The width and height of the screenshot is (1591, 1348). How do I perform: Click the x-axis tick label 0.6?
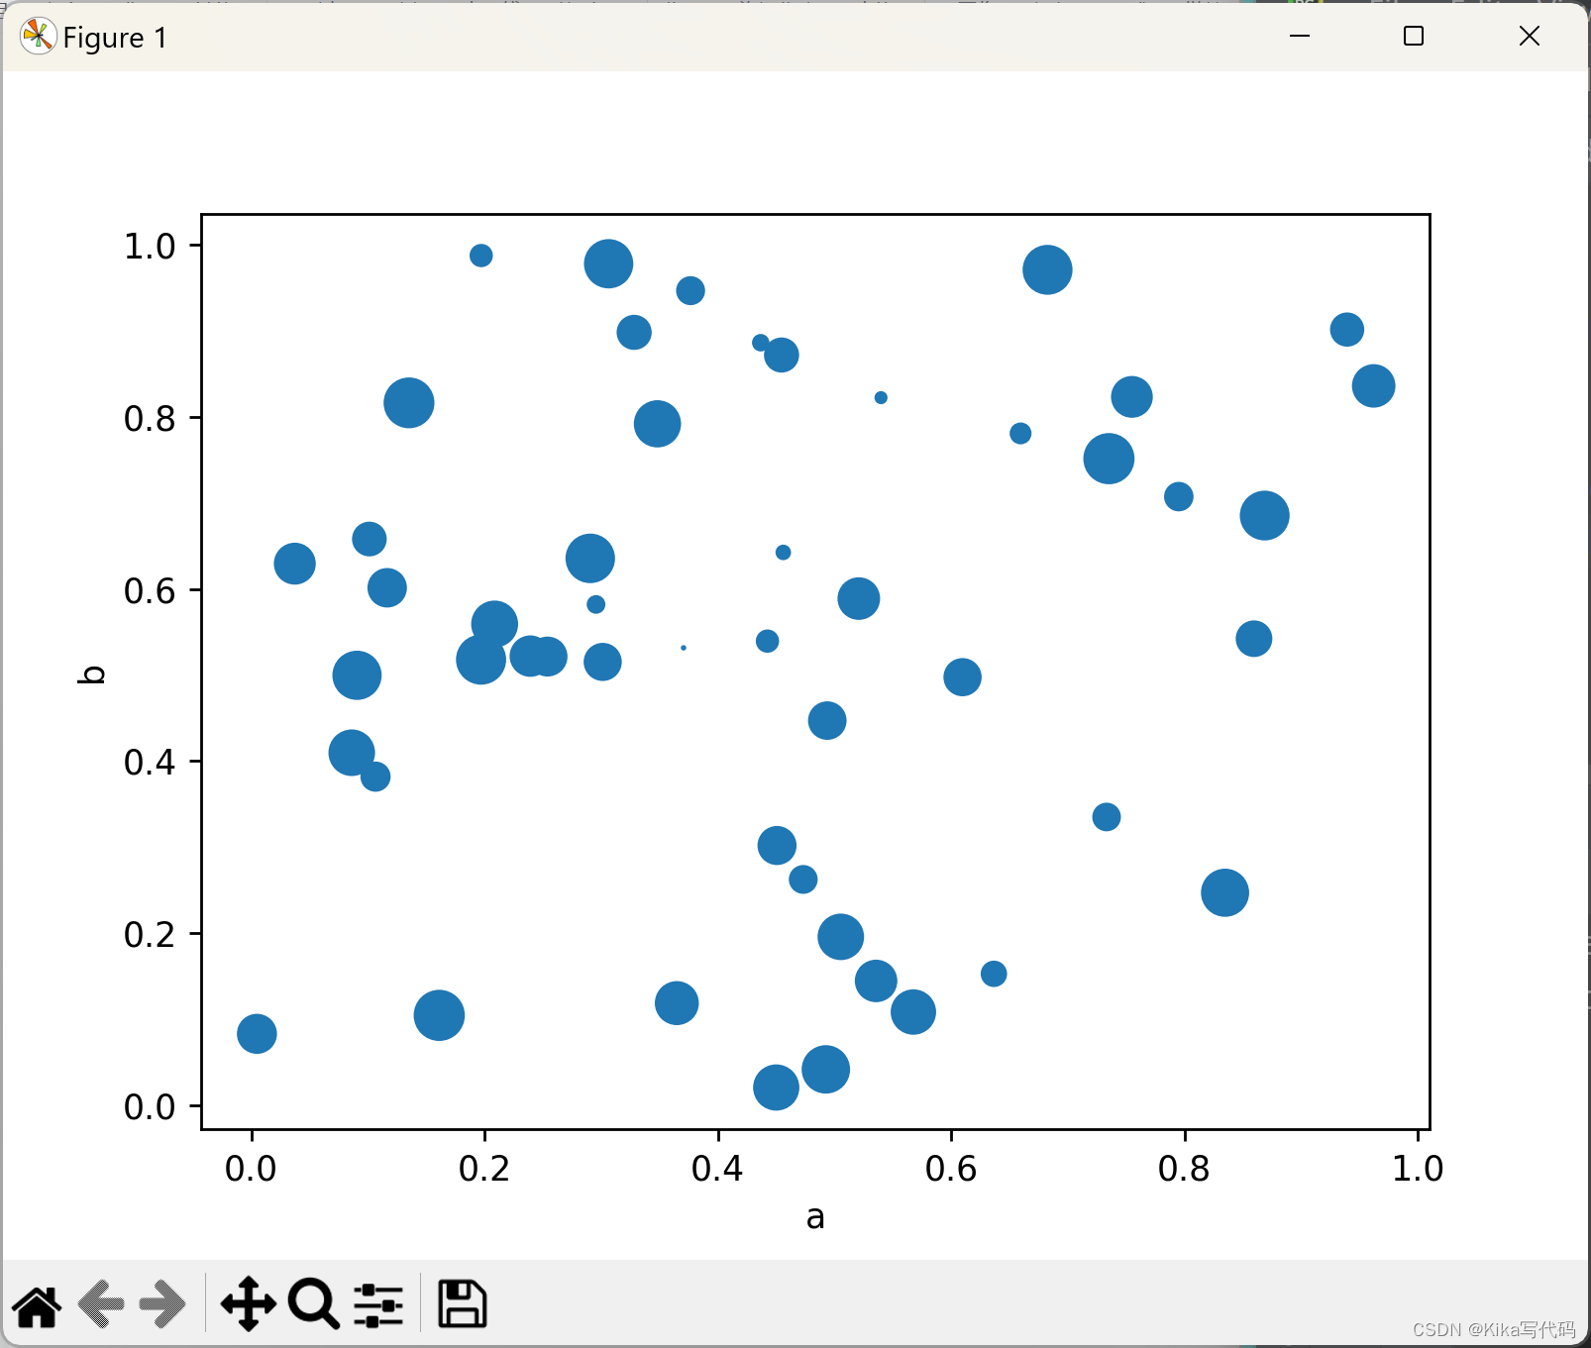click(951, 1169)
